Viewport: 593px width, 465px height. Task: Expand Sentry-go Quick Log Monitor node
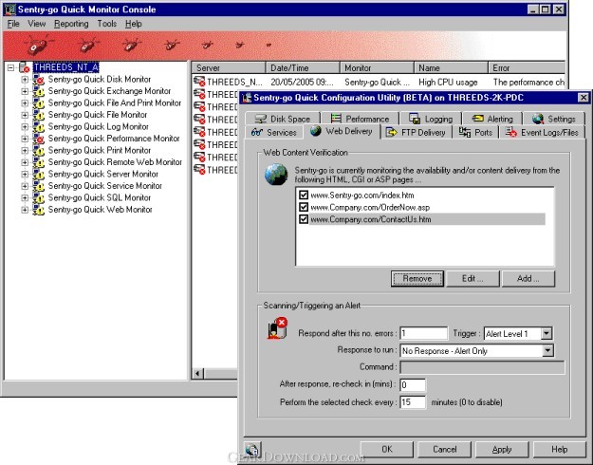coord(25,127)
